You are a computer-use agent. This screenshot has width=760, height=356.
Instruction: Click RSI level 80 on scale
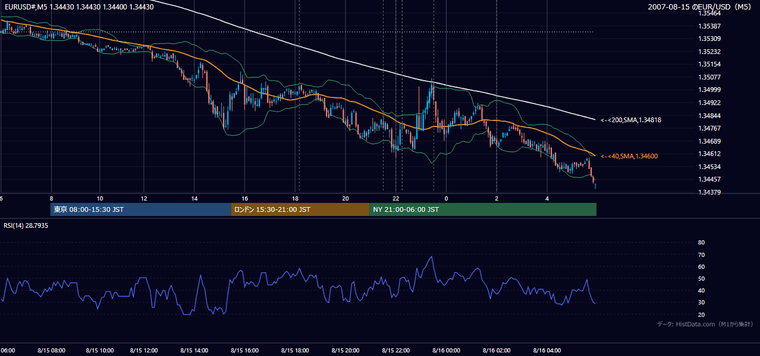(x=701, y=243)
